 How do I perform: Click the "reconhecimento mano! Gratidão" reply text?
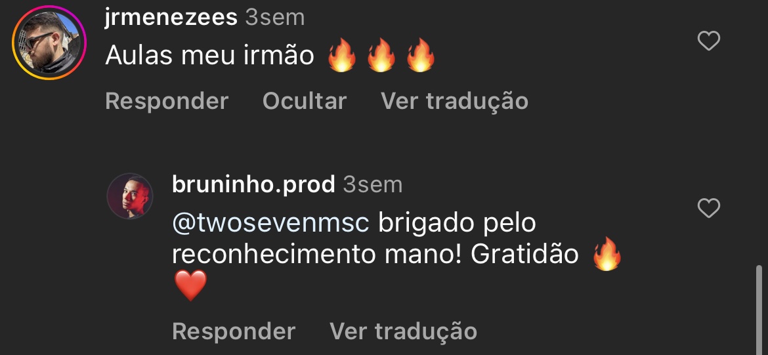point(375,255)
